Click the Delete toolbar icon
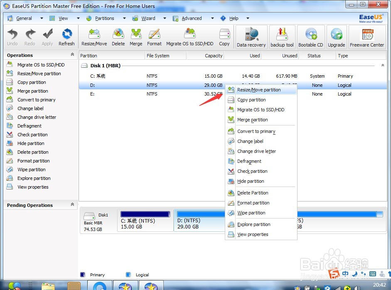 tap(118, 37)
